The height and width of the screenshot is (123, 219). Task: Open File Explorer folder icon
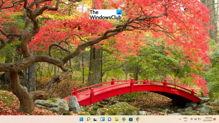[x=117, y=119]
